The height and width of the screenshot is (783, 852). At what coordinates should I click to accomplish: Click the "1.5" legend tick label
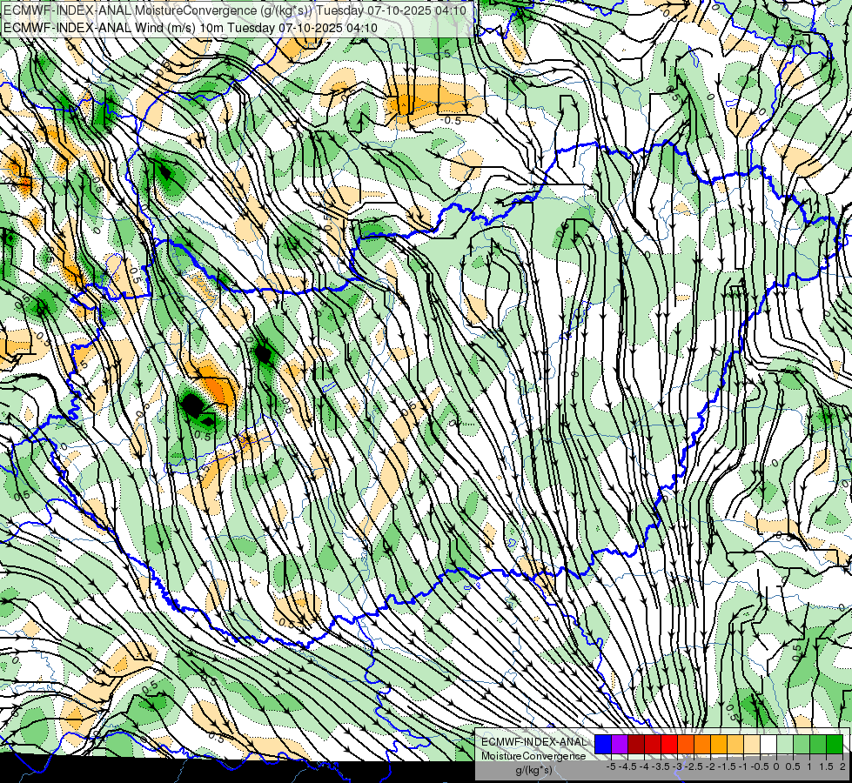tap(826, 766)
